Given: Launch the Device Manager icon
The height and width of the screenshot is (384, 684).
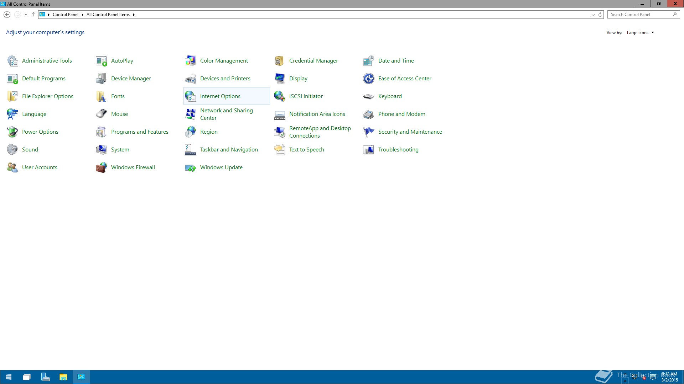Looking at the screenshot, I should (102, 79).
